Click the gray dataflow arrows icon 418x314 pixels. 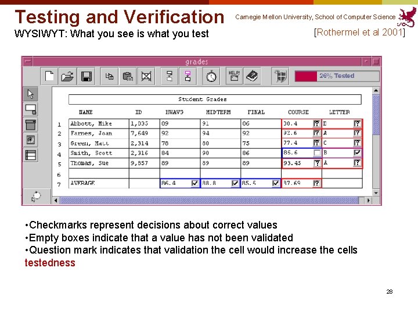coord(170,76)
